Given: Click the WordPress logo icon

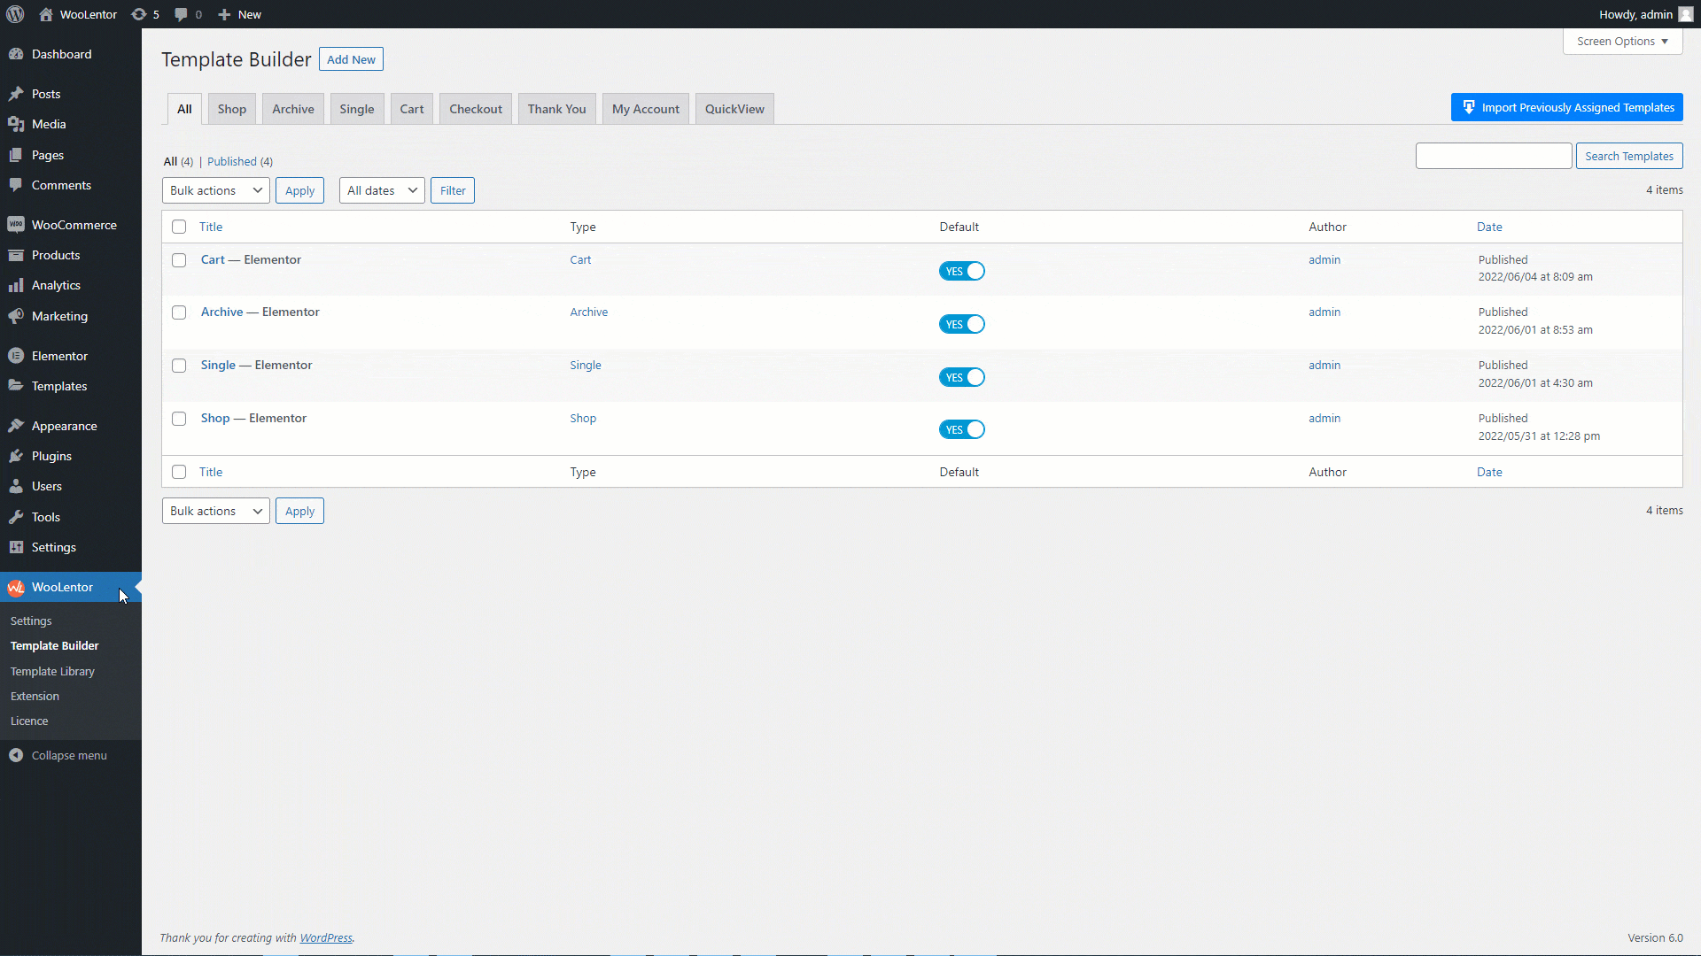Looking at the screenshot, I should (x=15, y=14).
